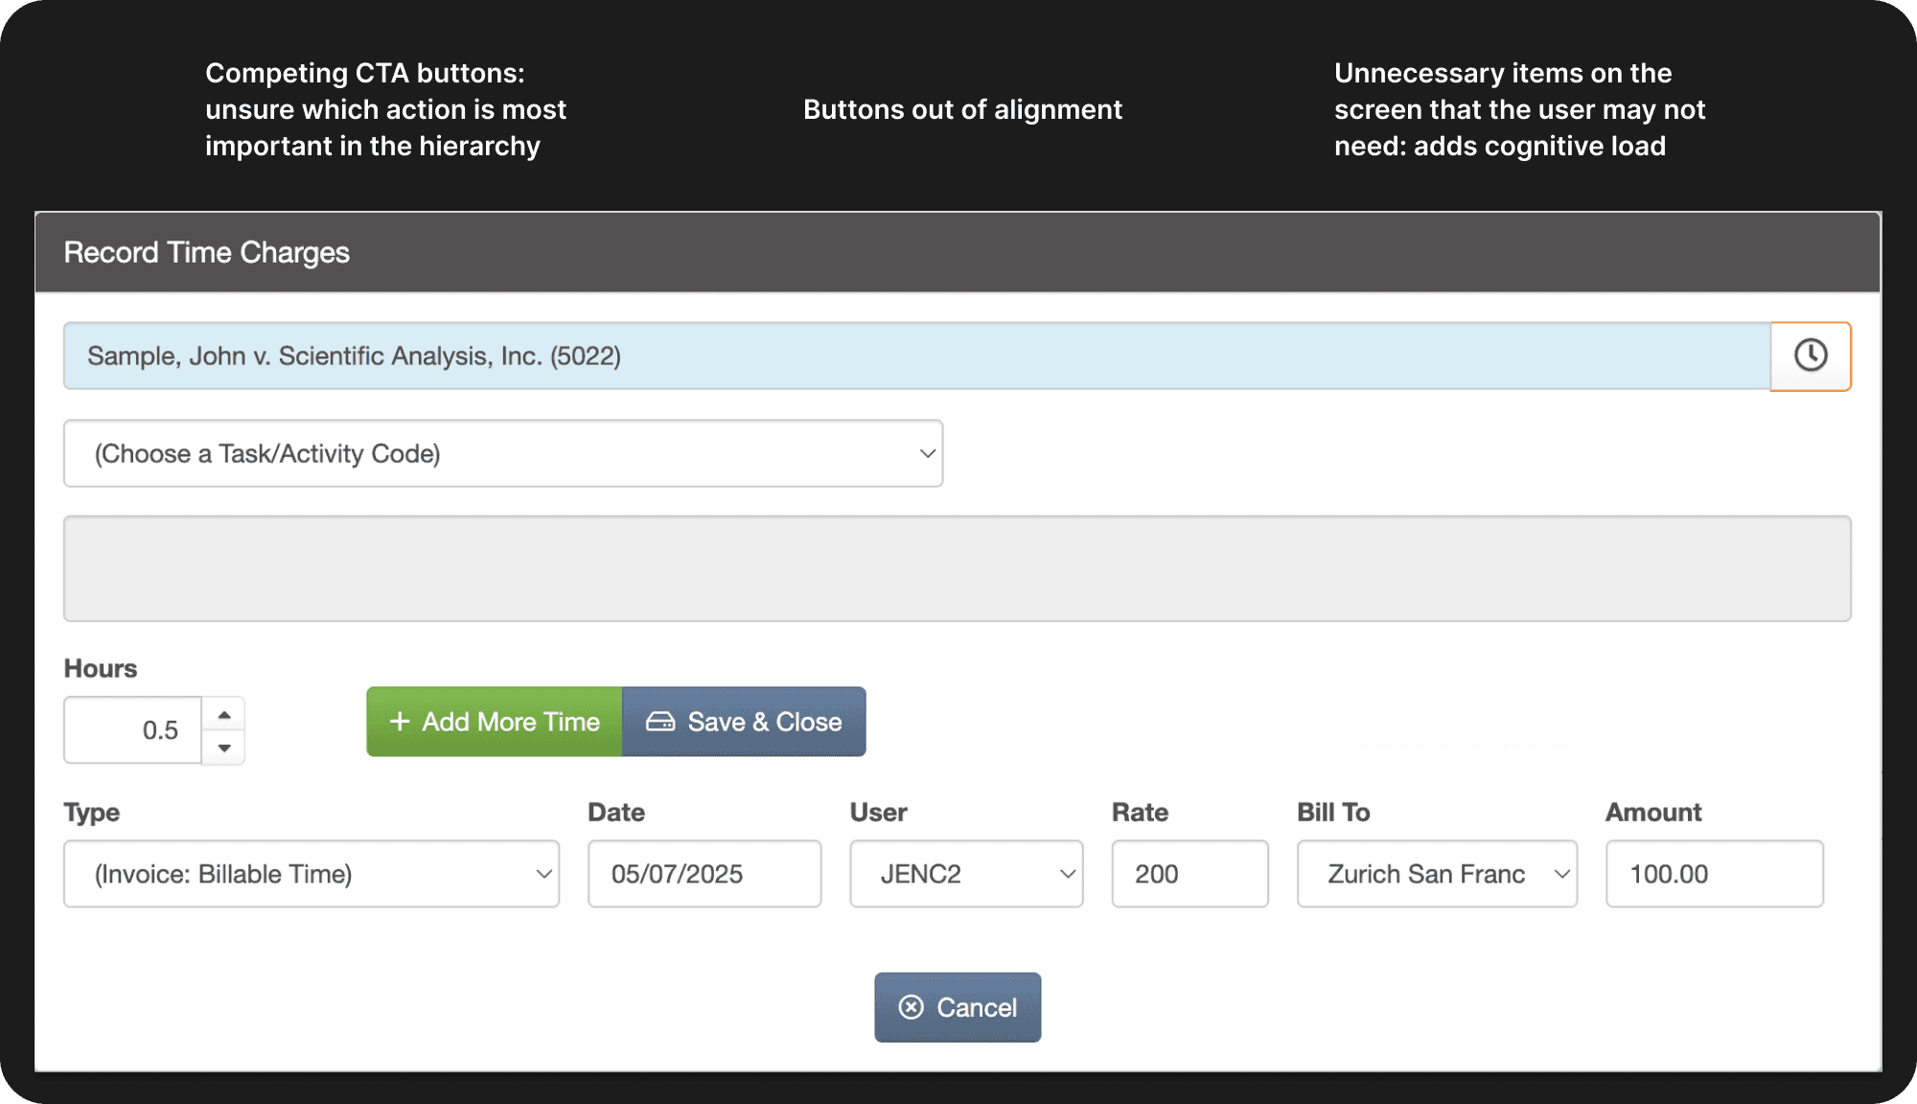The height and width of the screenshot is (1104, 1917).
Task: Click the drive icon on Save & Close
Action: [x=659, y=722]
